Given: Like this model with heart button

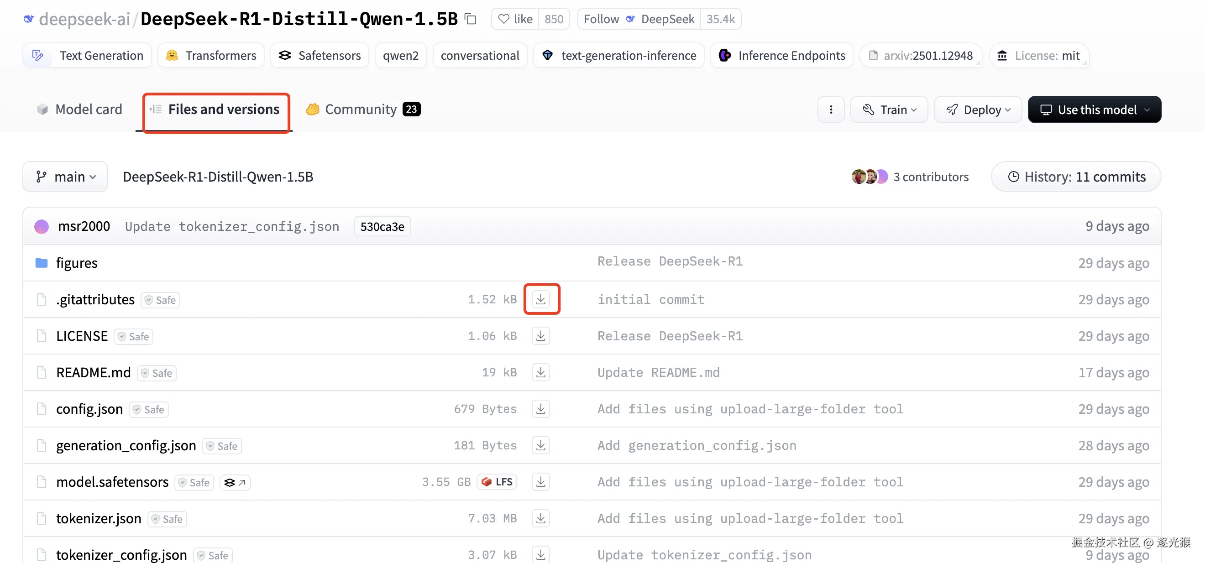Looking at the screenshot, I should 515,19.
